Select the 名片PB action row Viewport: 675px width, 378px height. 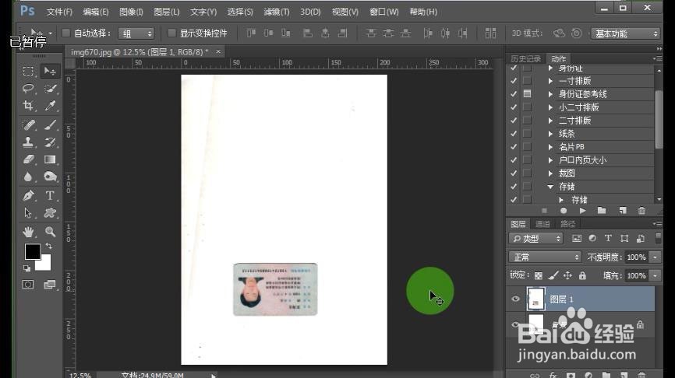point(581,147)
